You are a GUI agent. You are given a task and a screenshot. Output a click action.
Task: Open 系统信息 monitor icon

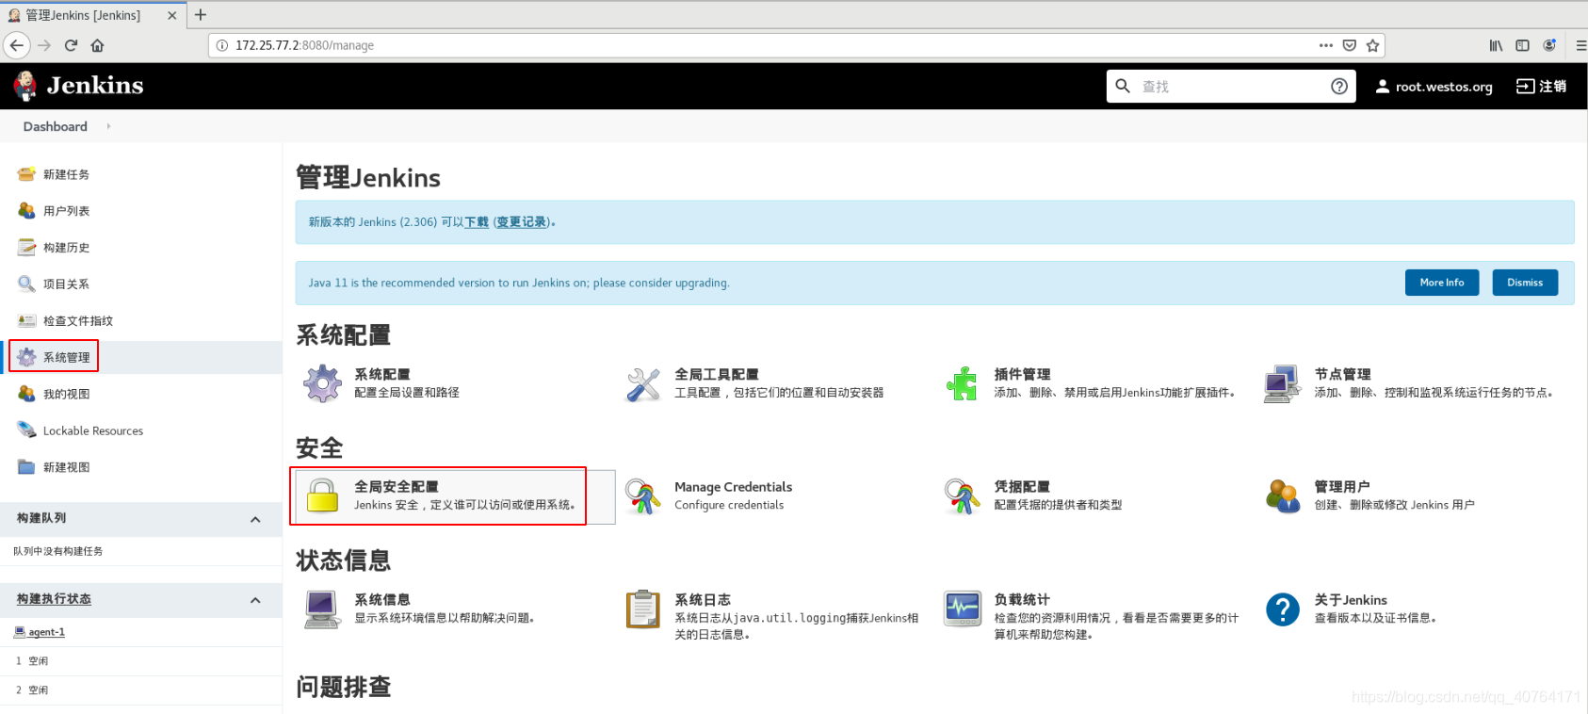coord(322,609)
